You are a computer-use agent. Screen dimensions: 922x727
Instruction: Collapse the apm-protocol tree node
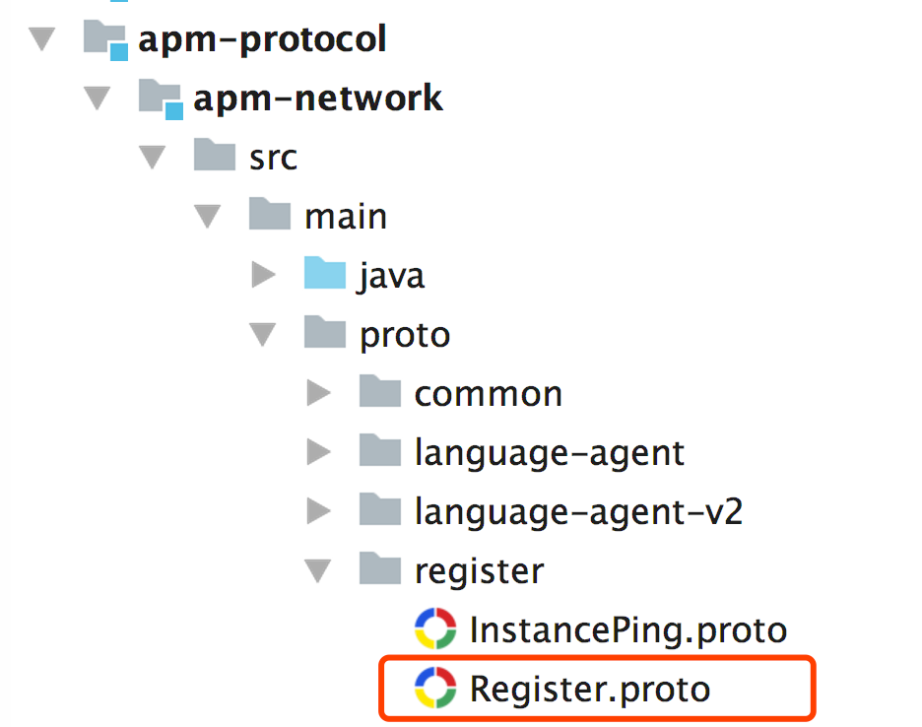point(41,40)
